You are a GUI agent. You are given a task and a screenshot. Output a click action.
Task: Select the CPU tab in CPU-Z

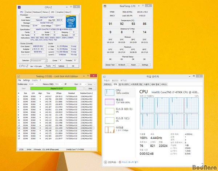point(22,12)
